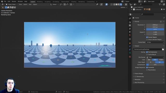
Task: Open the Global transform orientation dropdown
Action: 54,4
